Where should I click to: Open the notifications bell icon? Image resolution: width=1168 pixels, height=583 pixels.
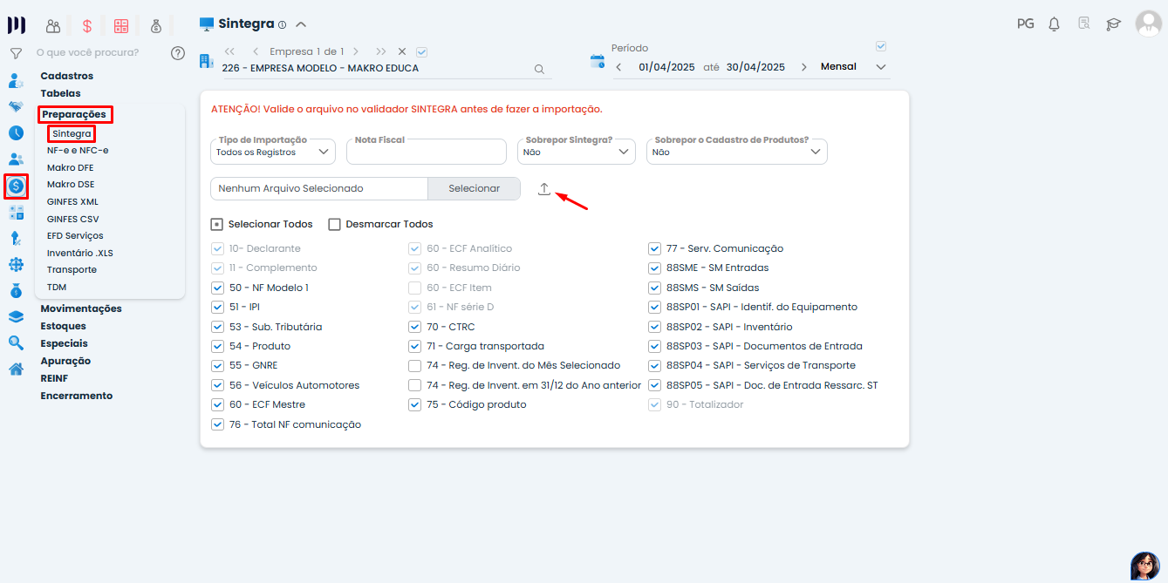coord(1054,24)
